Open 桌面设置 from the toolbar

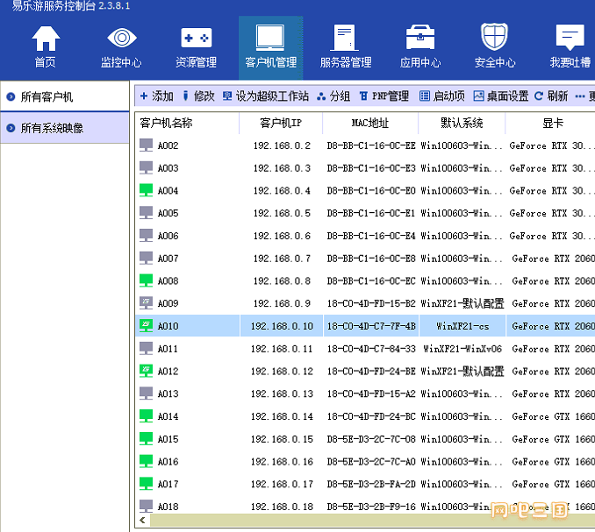[x=500, y=96]
